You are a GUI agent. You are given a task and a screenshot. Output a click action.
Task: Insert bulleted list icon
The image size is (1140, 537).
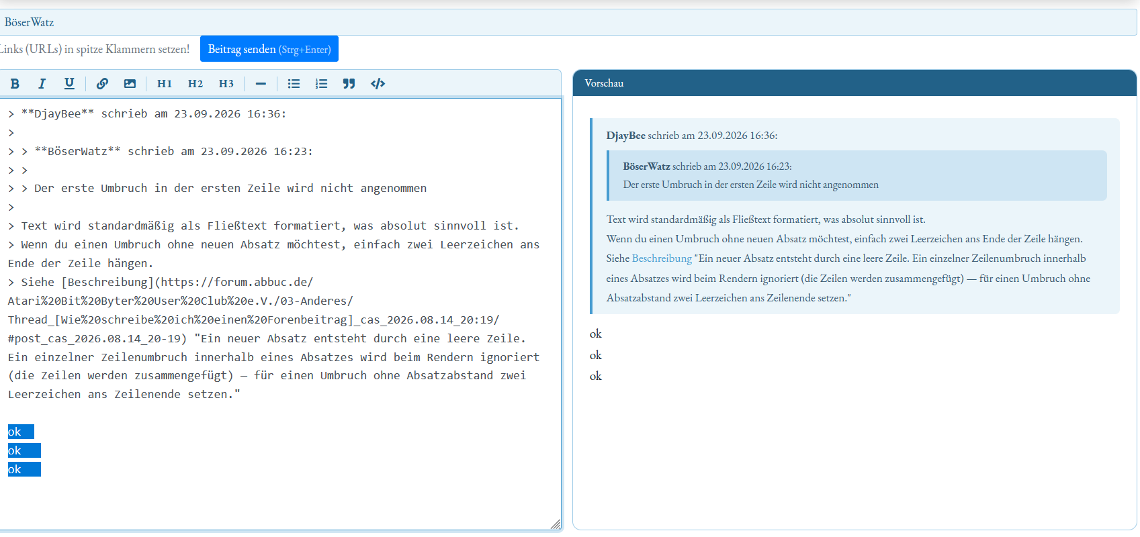pyautogui.click(x=294, y=84)
